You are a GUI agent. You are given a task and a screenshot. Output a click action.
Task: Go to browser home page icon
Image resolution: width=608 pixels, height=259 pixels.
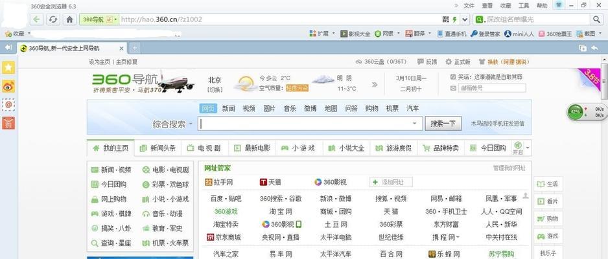[69, 19]
